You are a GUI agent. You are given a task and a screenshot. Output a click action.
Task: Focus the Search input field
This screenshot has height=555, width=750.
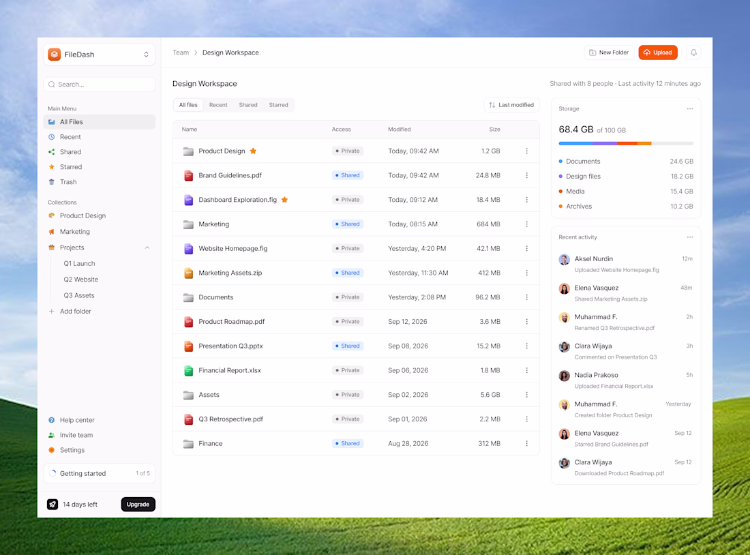point(100,85)
